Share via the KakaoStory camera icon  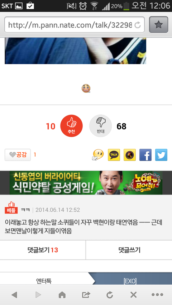(130, 155)
